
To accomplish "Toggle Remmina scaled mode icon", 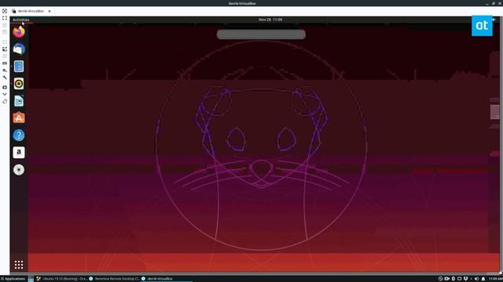I will pyautogui.click(x=5, y=49).
